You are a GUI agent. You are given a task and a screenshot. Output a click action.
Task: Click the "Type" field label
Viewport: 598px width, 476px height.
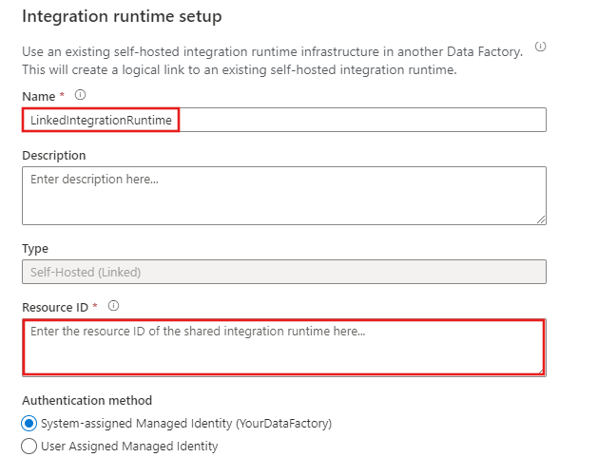(x=35, y=249)
